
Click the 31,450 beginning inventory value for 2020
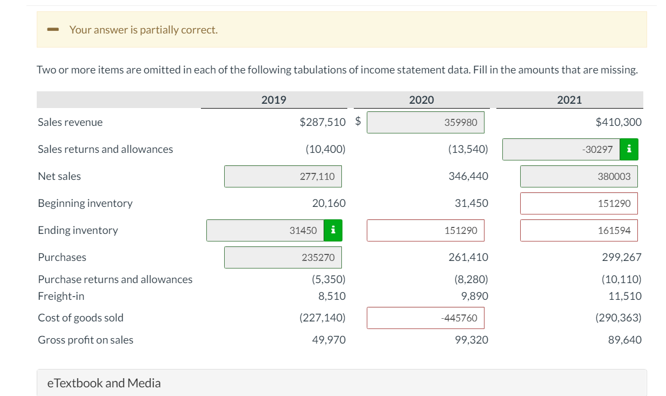[x=472, y=203]
